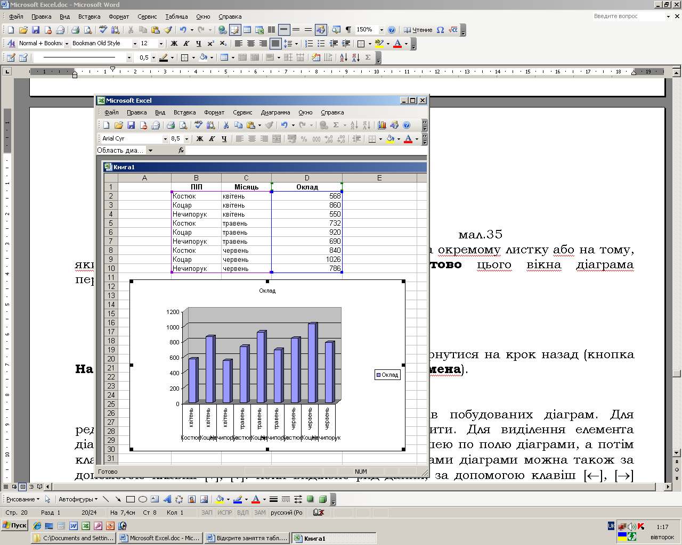Click the Пуск start button

coord(15,525)
